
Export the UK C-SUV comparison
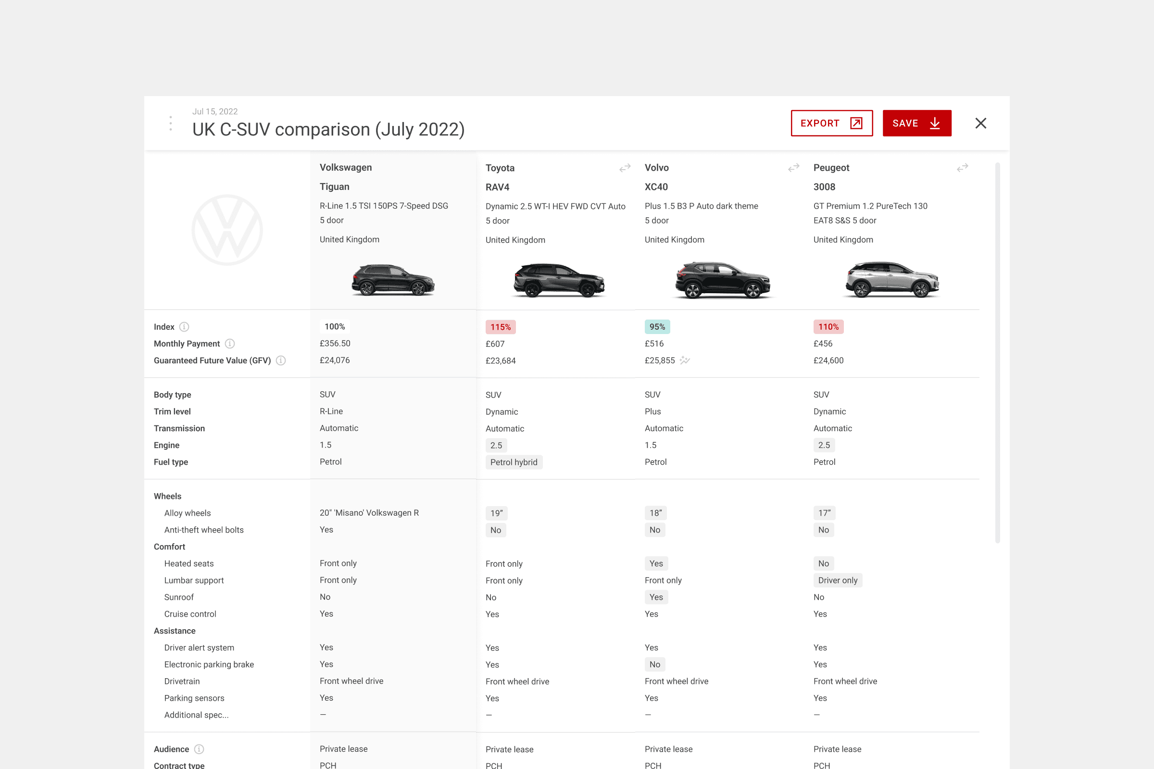click(x=831, y=123)
